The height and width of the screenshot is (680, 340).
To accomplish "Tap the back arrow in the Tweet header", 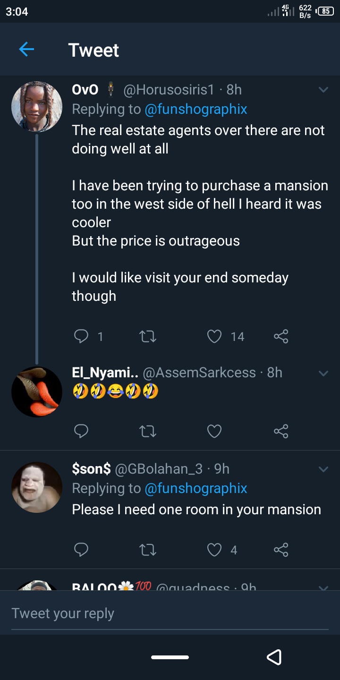I will [x=26, y=49].
